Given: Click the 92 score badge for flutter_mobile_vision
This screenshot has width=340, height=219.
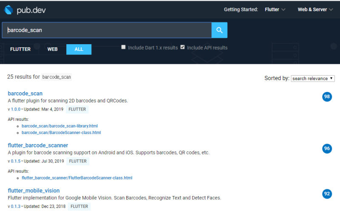Looking at the screenshot, I should pos(327,193).
